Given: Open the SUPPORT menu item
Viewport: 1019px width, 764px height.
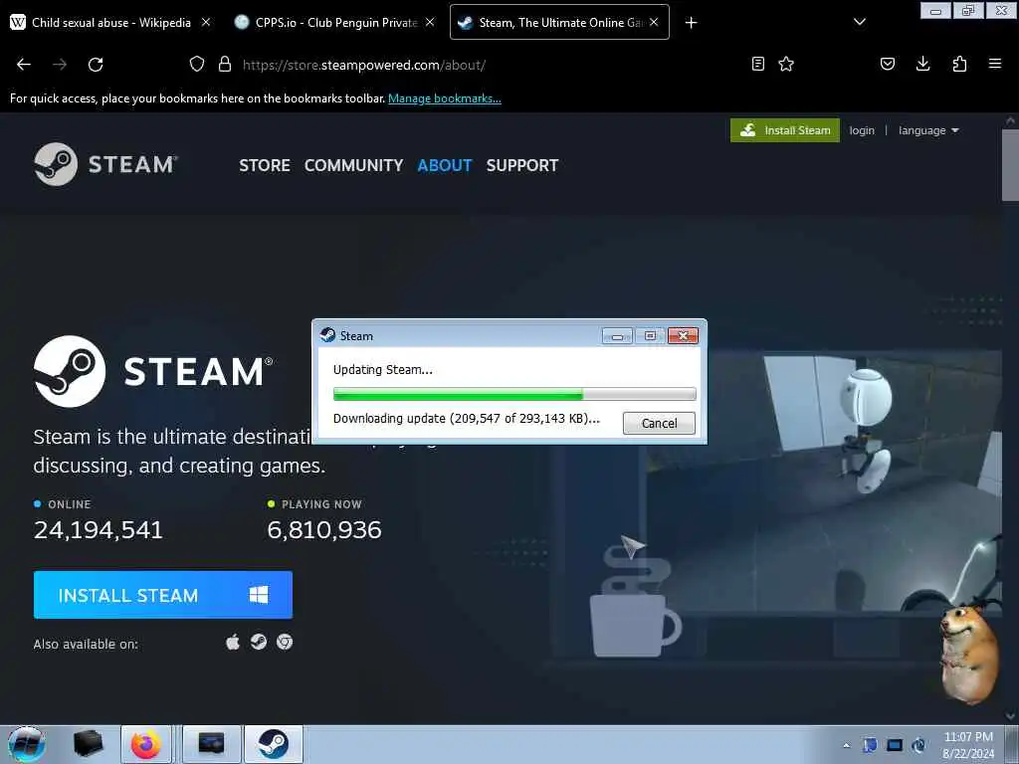Looking at the screenshot, I should [521, 165].
